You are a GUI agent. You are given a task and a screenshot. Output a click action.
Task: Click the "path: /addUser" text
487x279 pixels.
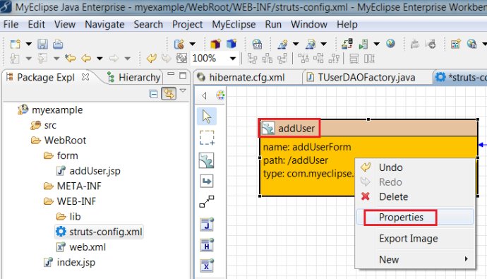pyautogui.click(x=295, y=160)
